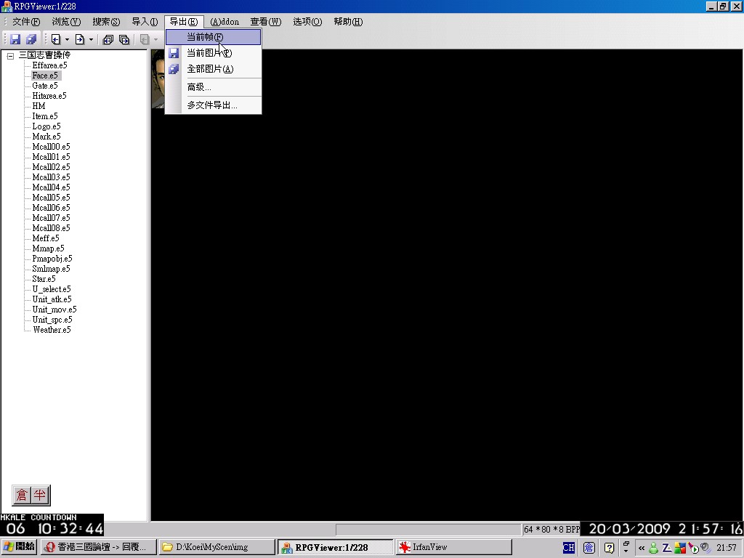Screen dimensions: 744x558
Task: Collapse the 三国志曹操传 tree root
Action: click(x=10, y=55)
